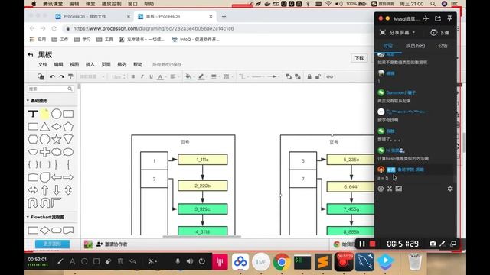Click the 下载 download button

359,58
